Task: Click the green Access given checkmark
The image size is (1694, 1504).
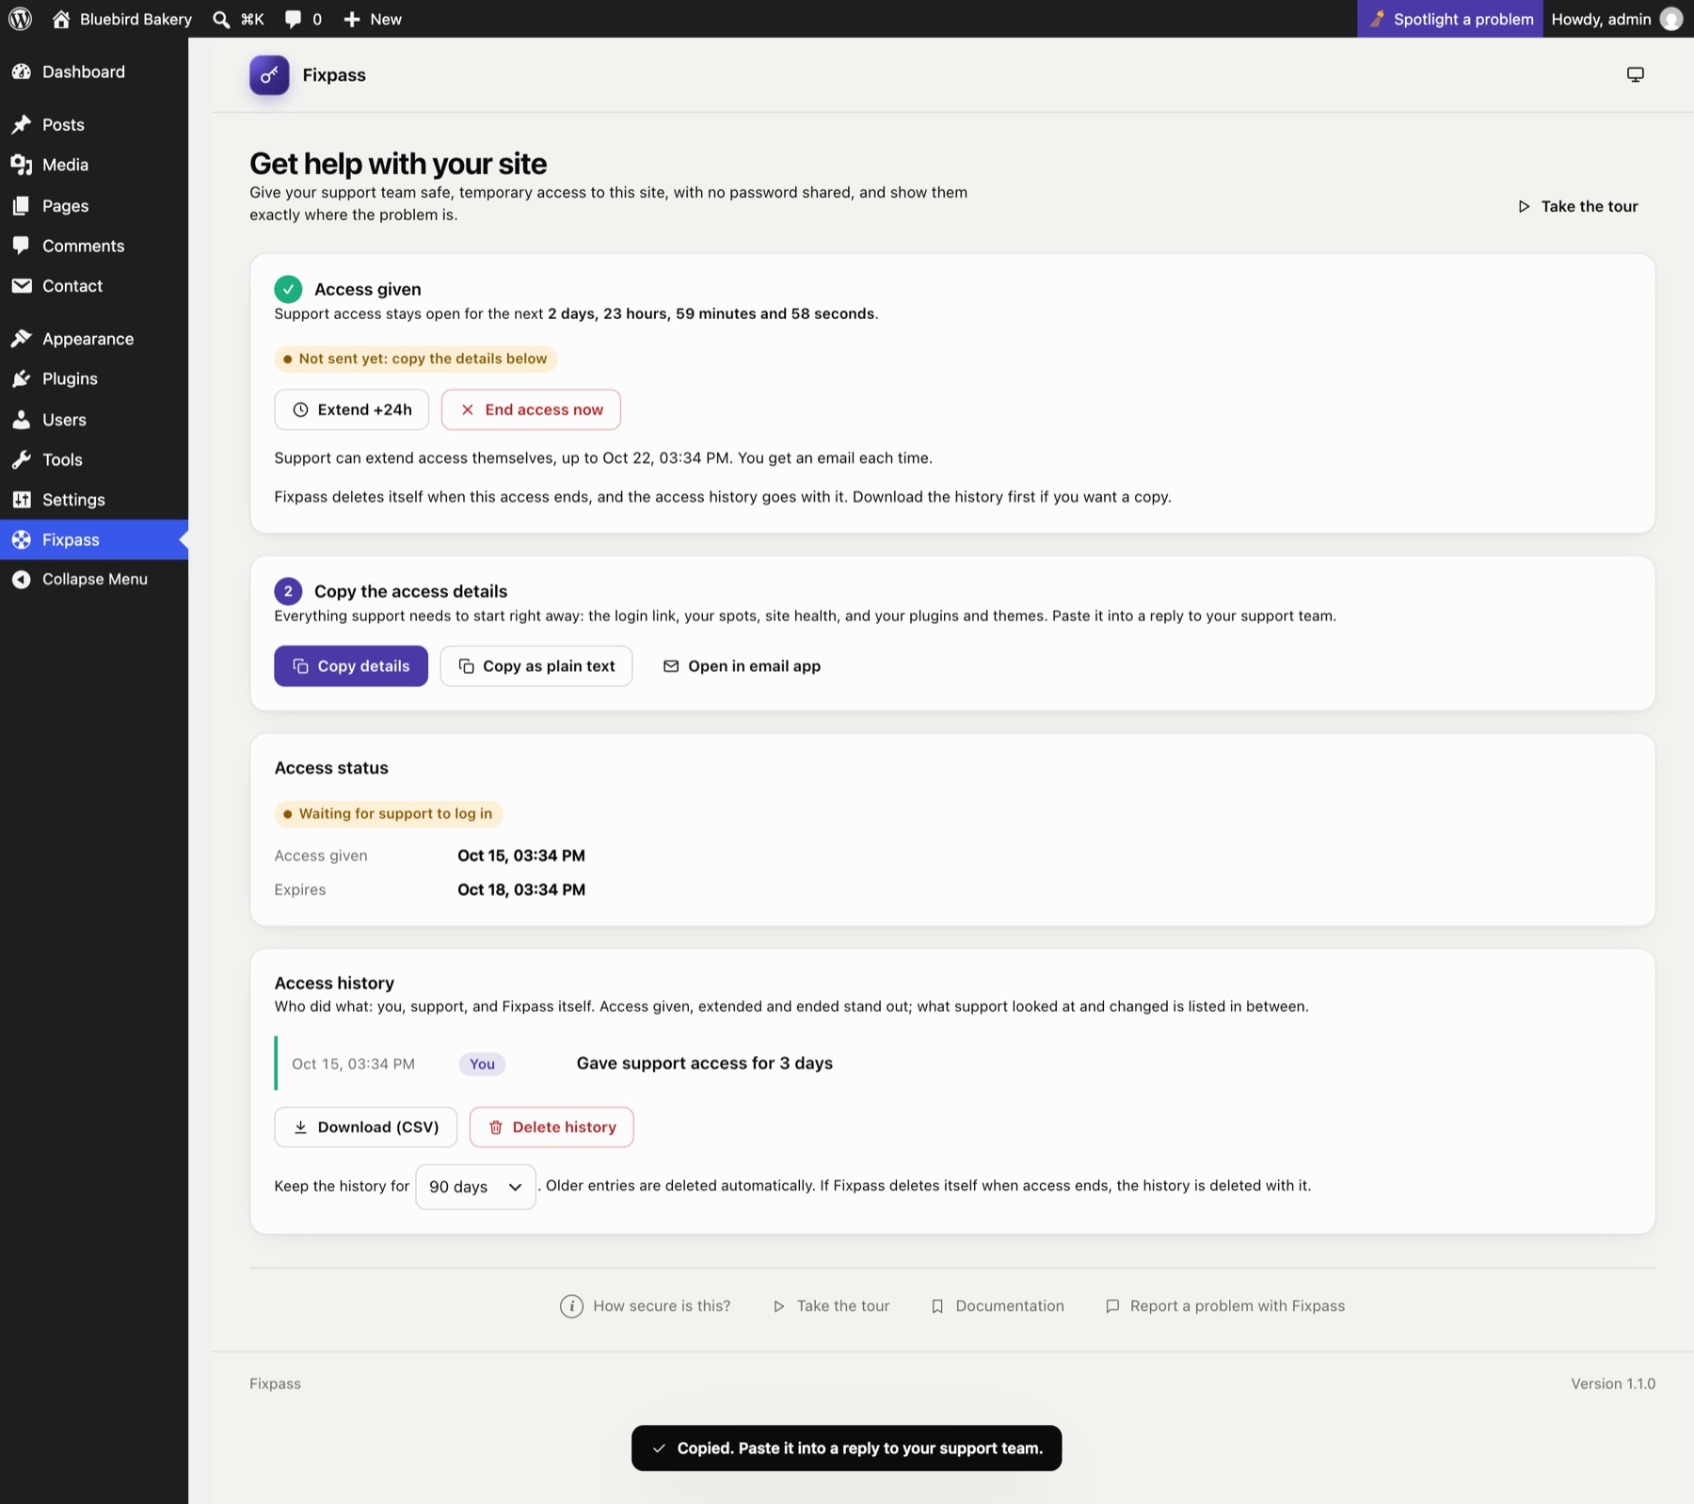Action: tap(288, 289)
